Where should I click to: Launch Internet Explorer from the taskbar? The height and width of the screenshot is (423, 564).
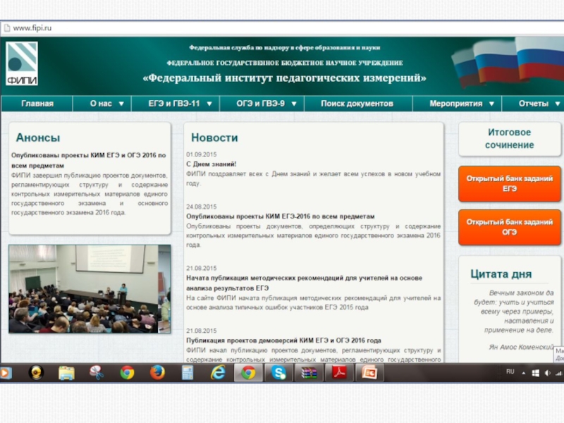[218, 372]
